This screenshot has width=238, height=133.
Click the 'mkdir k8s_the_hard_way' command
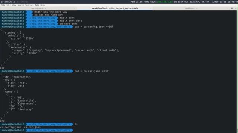[x=51, y=12]
